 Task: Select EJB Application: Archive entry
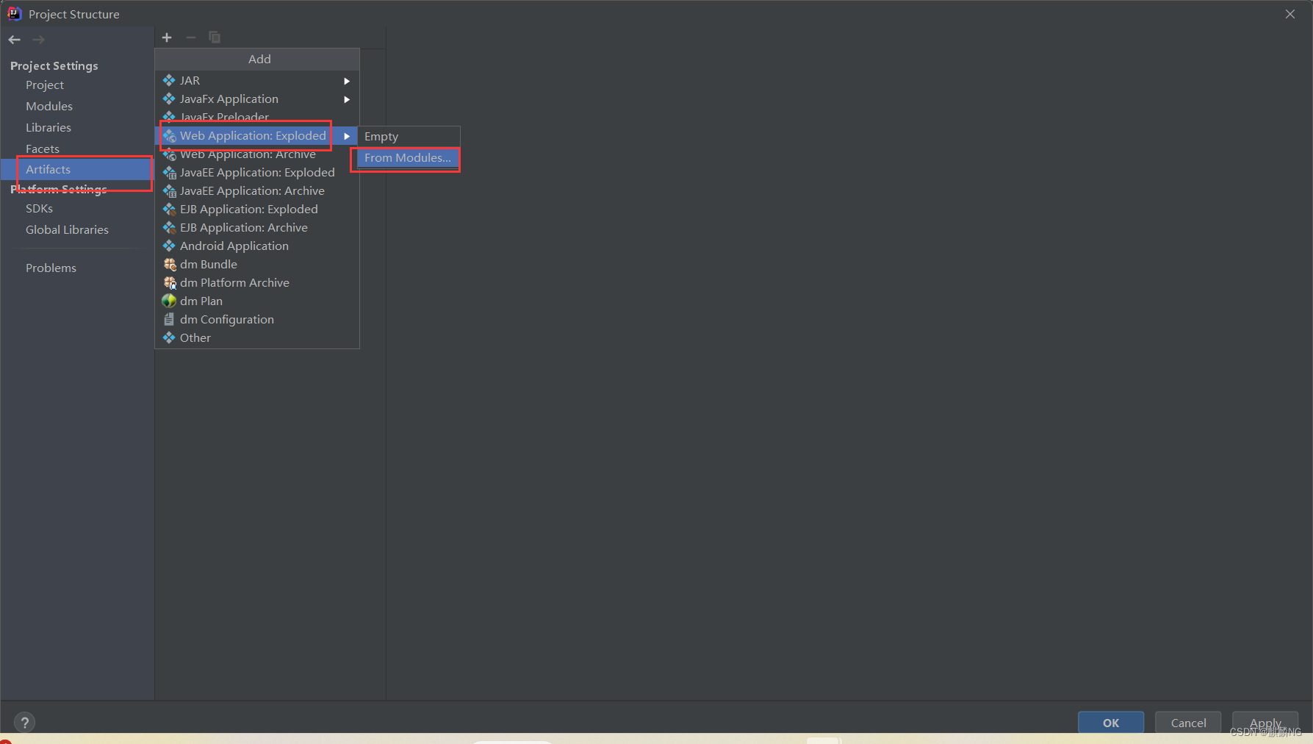pos(257,227)
